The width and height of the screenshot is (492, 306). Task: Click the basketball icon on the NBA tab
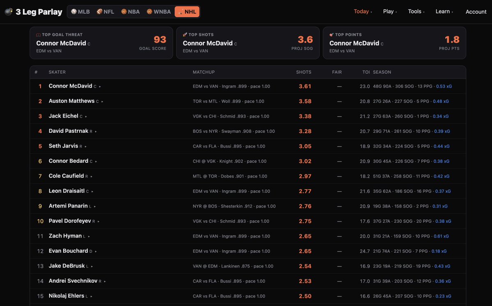[x=124, y=11]
